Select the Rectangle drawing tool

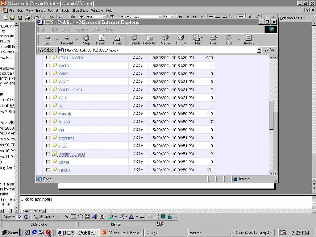(73, 217)
